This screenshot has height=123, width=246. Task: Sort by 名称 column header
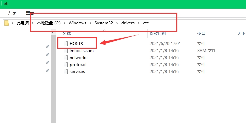coord(67,33)
